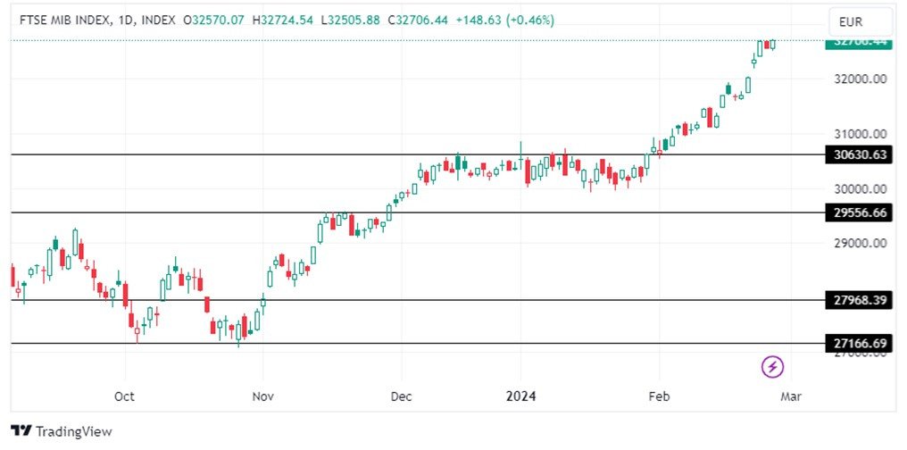Image resolution: width=907 pixels, height=450 pixels.
Task: Select the 30630.63 price level label
Action: 860,154
